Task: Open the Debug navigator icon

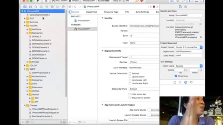Action: click(x=52, y=7)
